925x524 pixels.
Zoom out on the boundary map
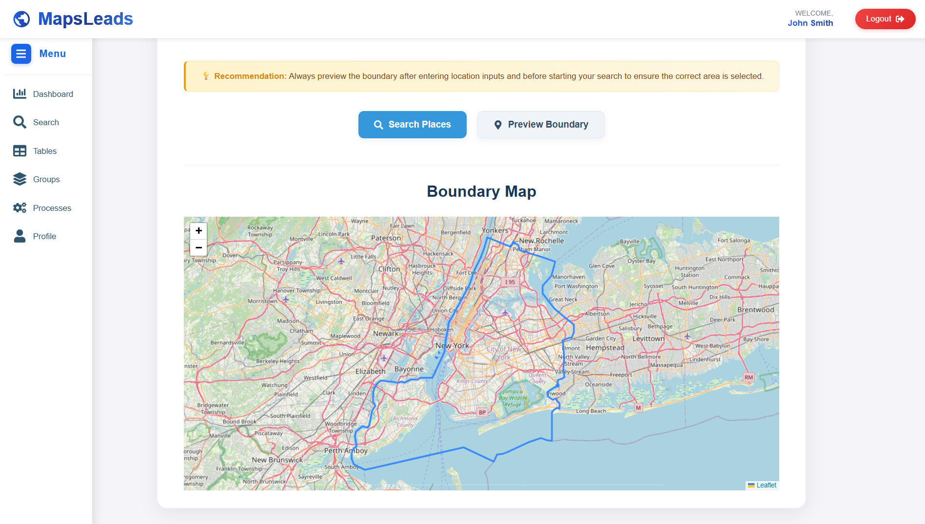(198, 247)
